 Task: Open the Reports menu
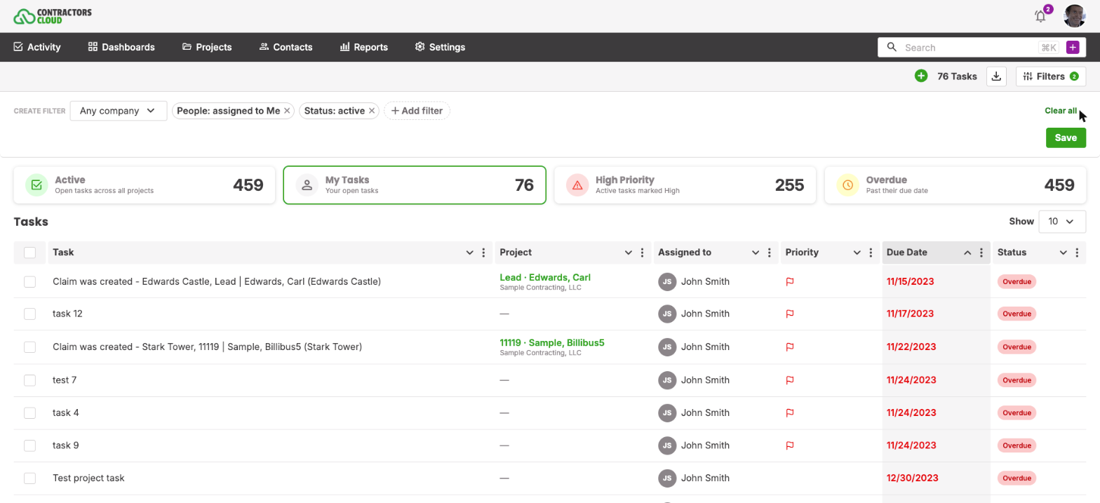364,47
